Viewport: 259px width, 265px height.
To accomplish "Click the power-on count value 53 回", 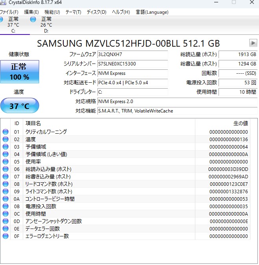I will point(238,83).
